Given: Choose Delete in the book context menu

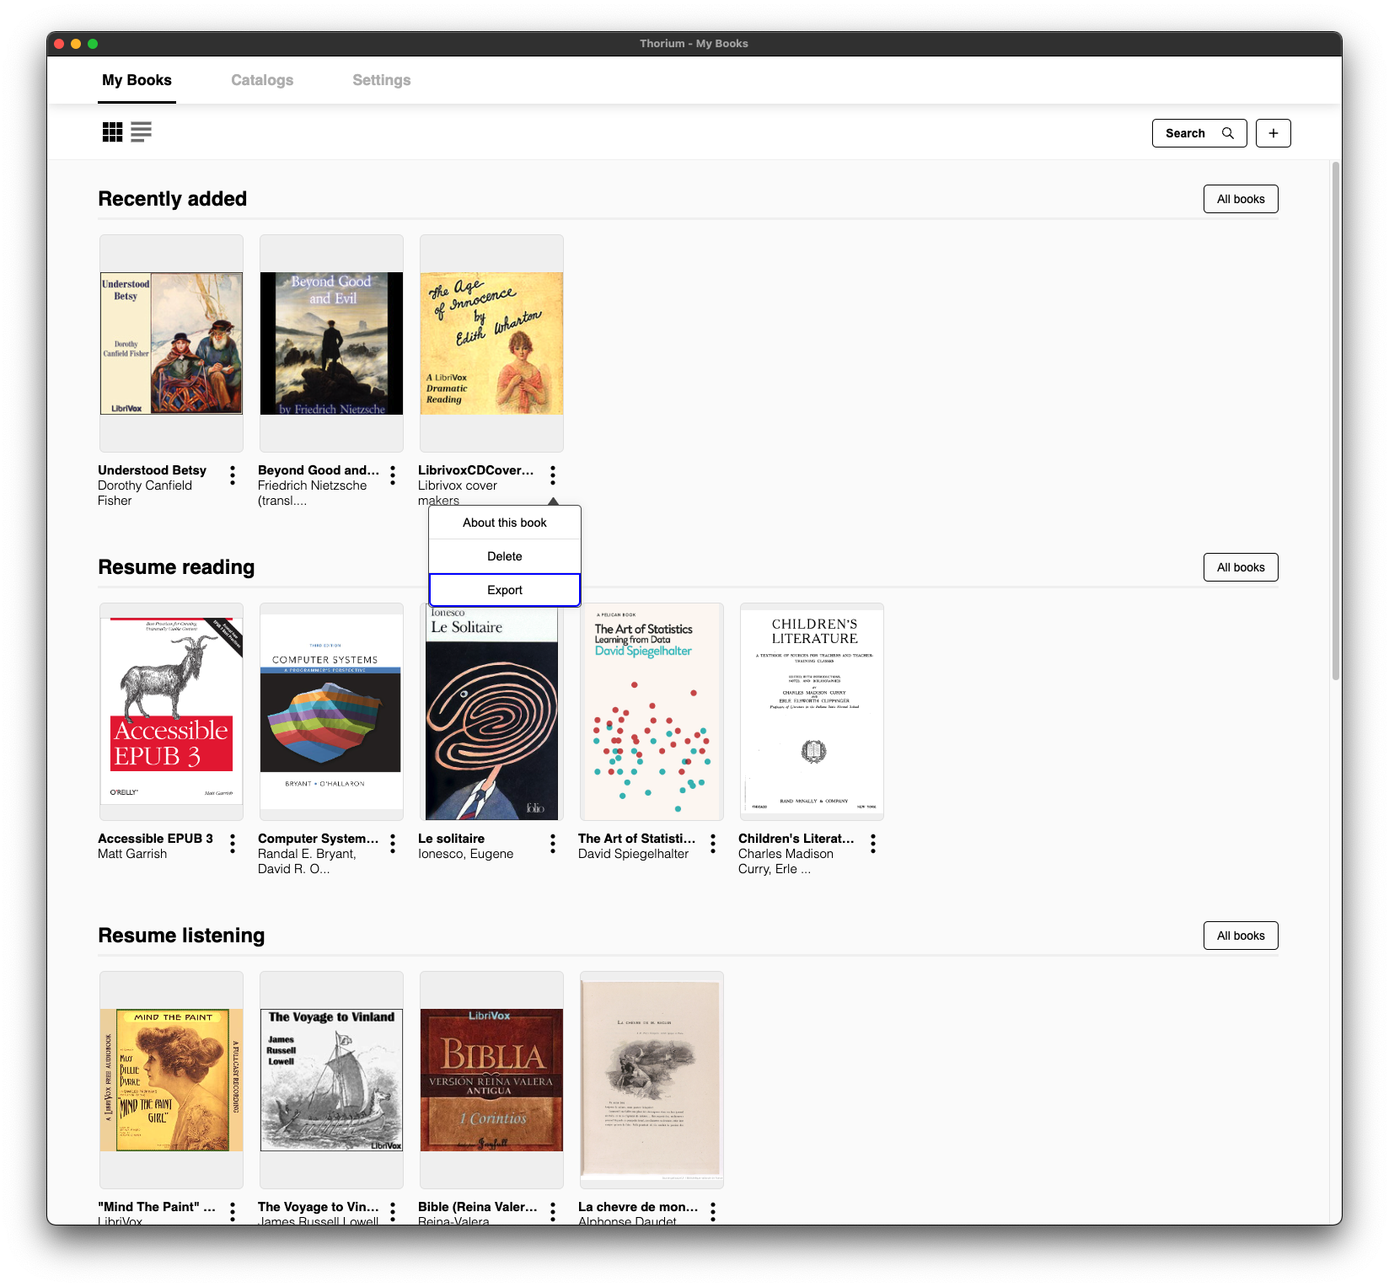Looking at the screenshot, I should 505,556.
